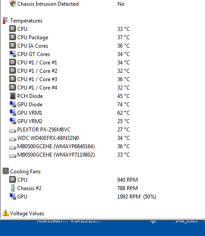Click the GPU VRM2 25 °C value

tap(123, 121)
